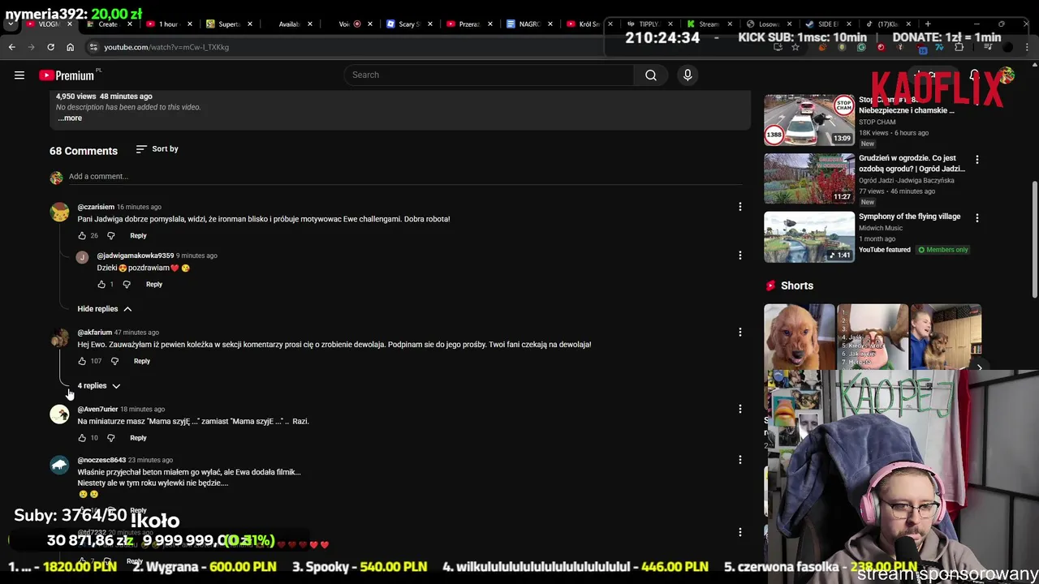Open options for Symphony of the flying village
This screenshot has width=1039, height=584.
click(976, 218)
